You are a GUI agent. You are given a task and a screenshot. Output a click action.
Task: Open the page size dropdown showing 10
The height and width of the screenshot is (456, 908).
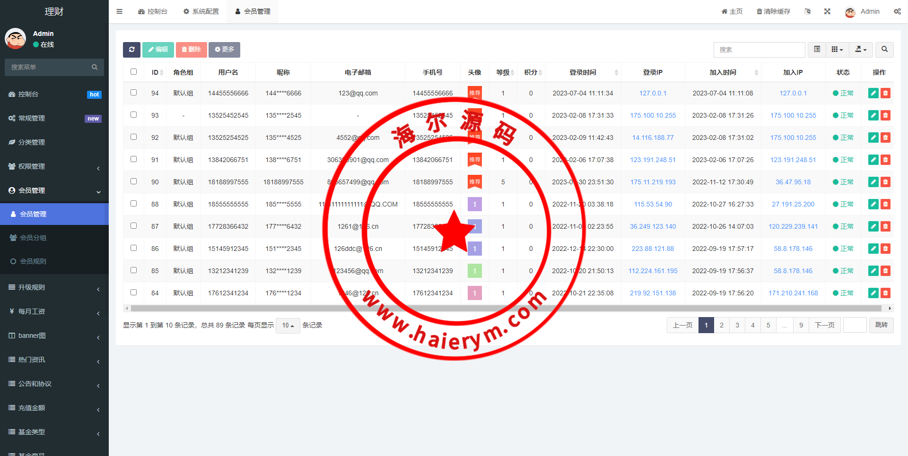point(288,326)
